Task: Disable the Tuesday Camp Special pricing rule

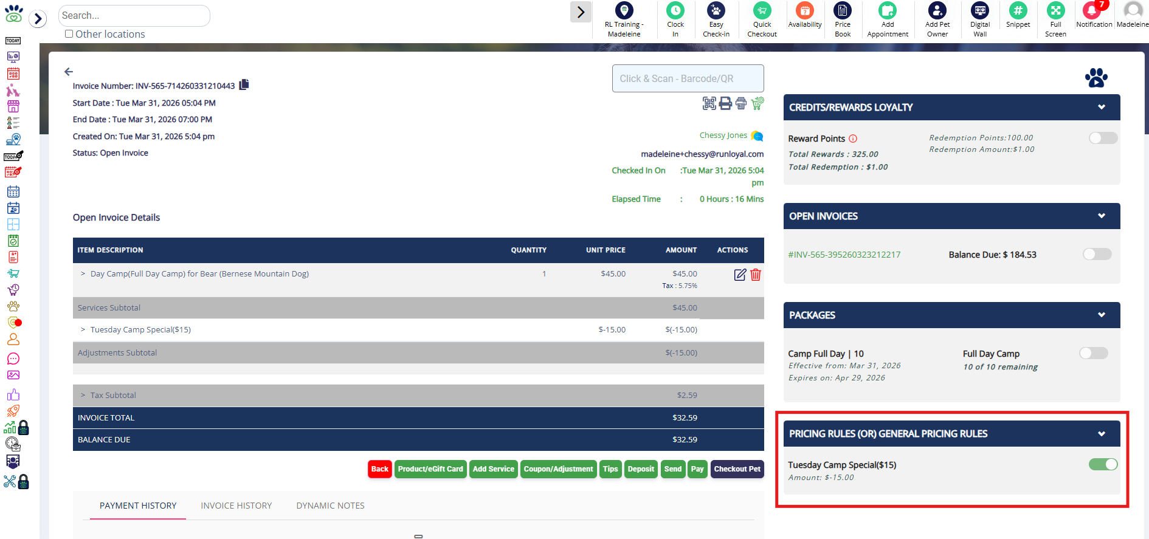Action: (1103, 464)
